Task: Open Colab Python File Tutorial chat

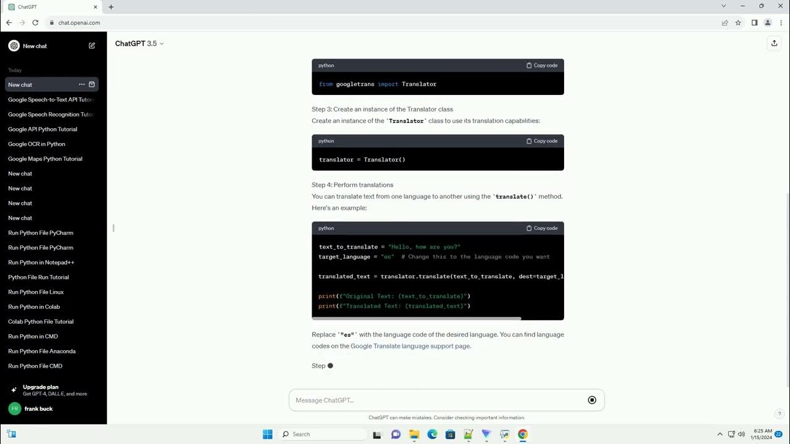Action: pos(52,321)
